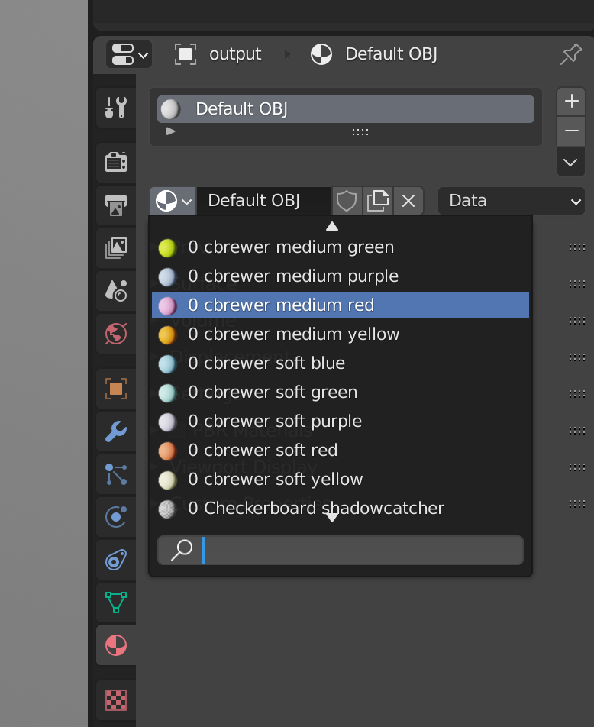Unlink material with the X button
The image size is (594, 727).
point(408,202)
